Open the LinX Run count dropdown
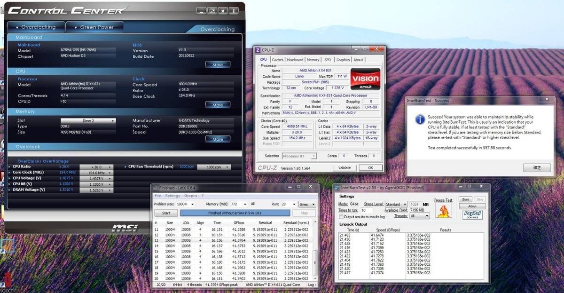564x293 pixels. coord(289,204)
